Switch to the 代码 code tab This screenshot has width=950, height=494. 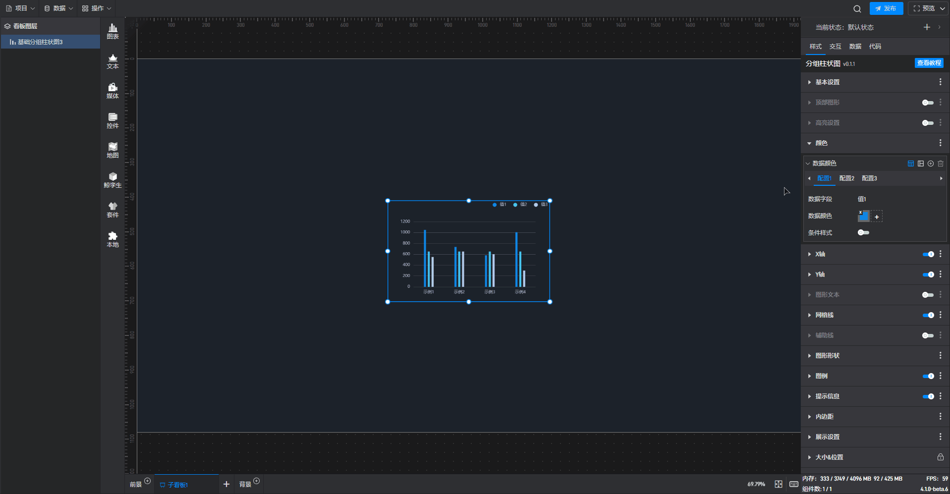coord(875,47)
